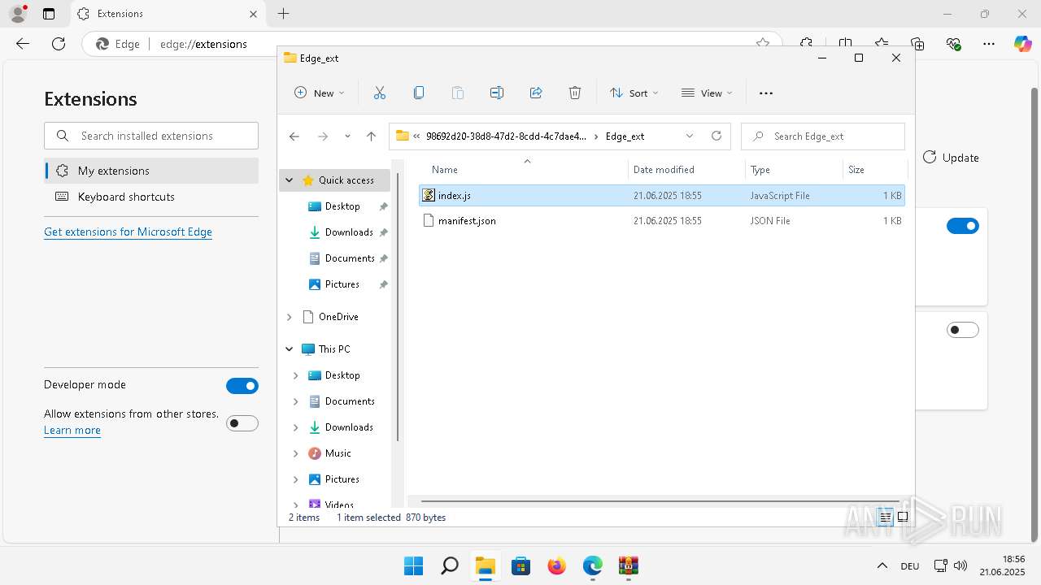Open Edge tab actions menu icon
Screen dimensions: 1041x585
49,14
